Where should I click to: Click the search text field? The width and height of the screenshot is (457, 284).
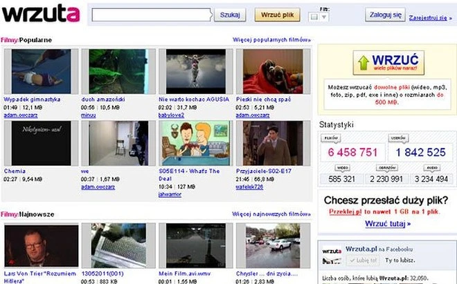pyautogui.click(x=151, y=15)
